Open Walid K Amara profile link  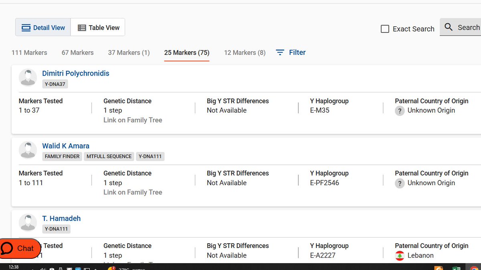(66, 146)
